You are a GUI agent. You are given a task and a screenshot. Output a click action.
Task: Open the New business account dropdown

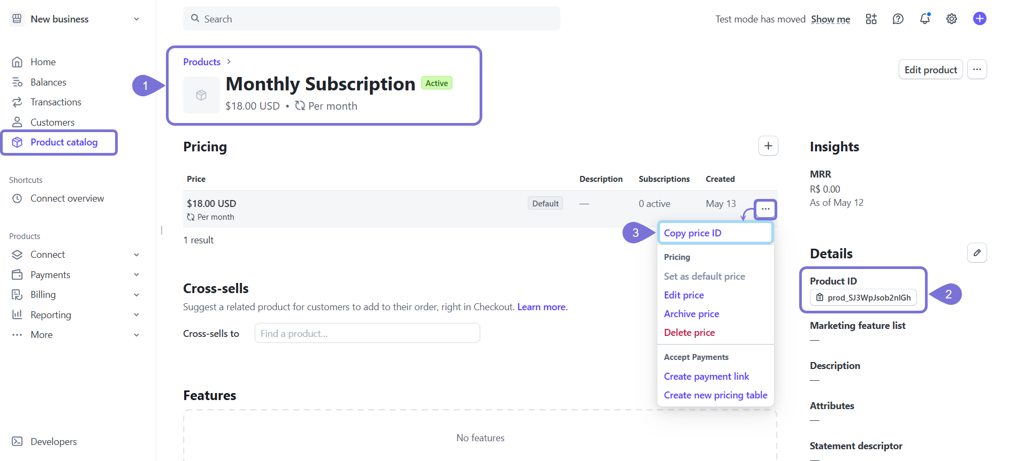[75, 19]
